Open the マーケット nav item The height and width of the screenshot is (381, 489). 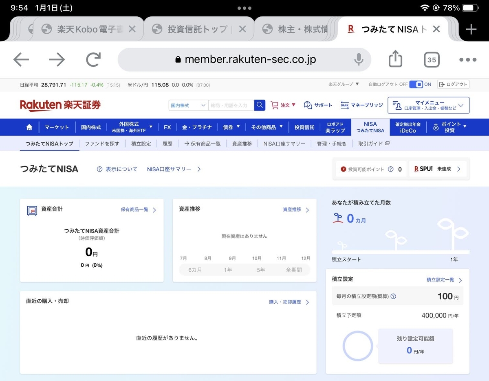pos(57,127)
